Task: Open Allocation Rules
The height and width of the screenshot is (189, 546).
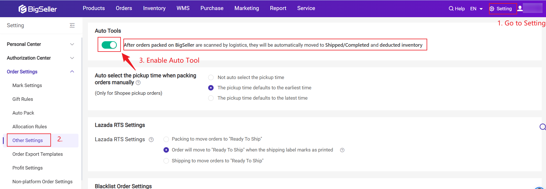Action: [29, 127]
